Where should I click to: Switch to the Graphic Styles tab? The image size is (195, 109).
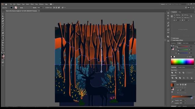[x=181, y=67]
